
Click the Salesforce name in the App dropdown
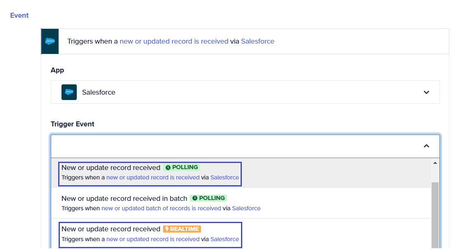tap(99, 92)
